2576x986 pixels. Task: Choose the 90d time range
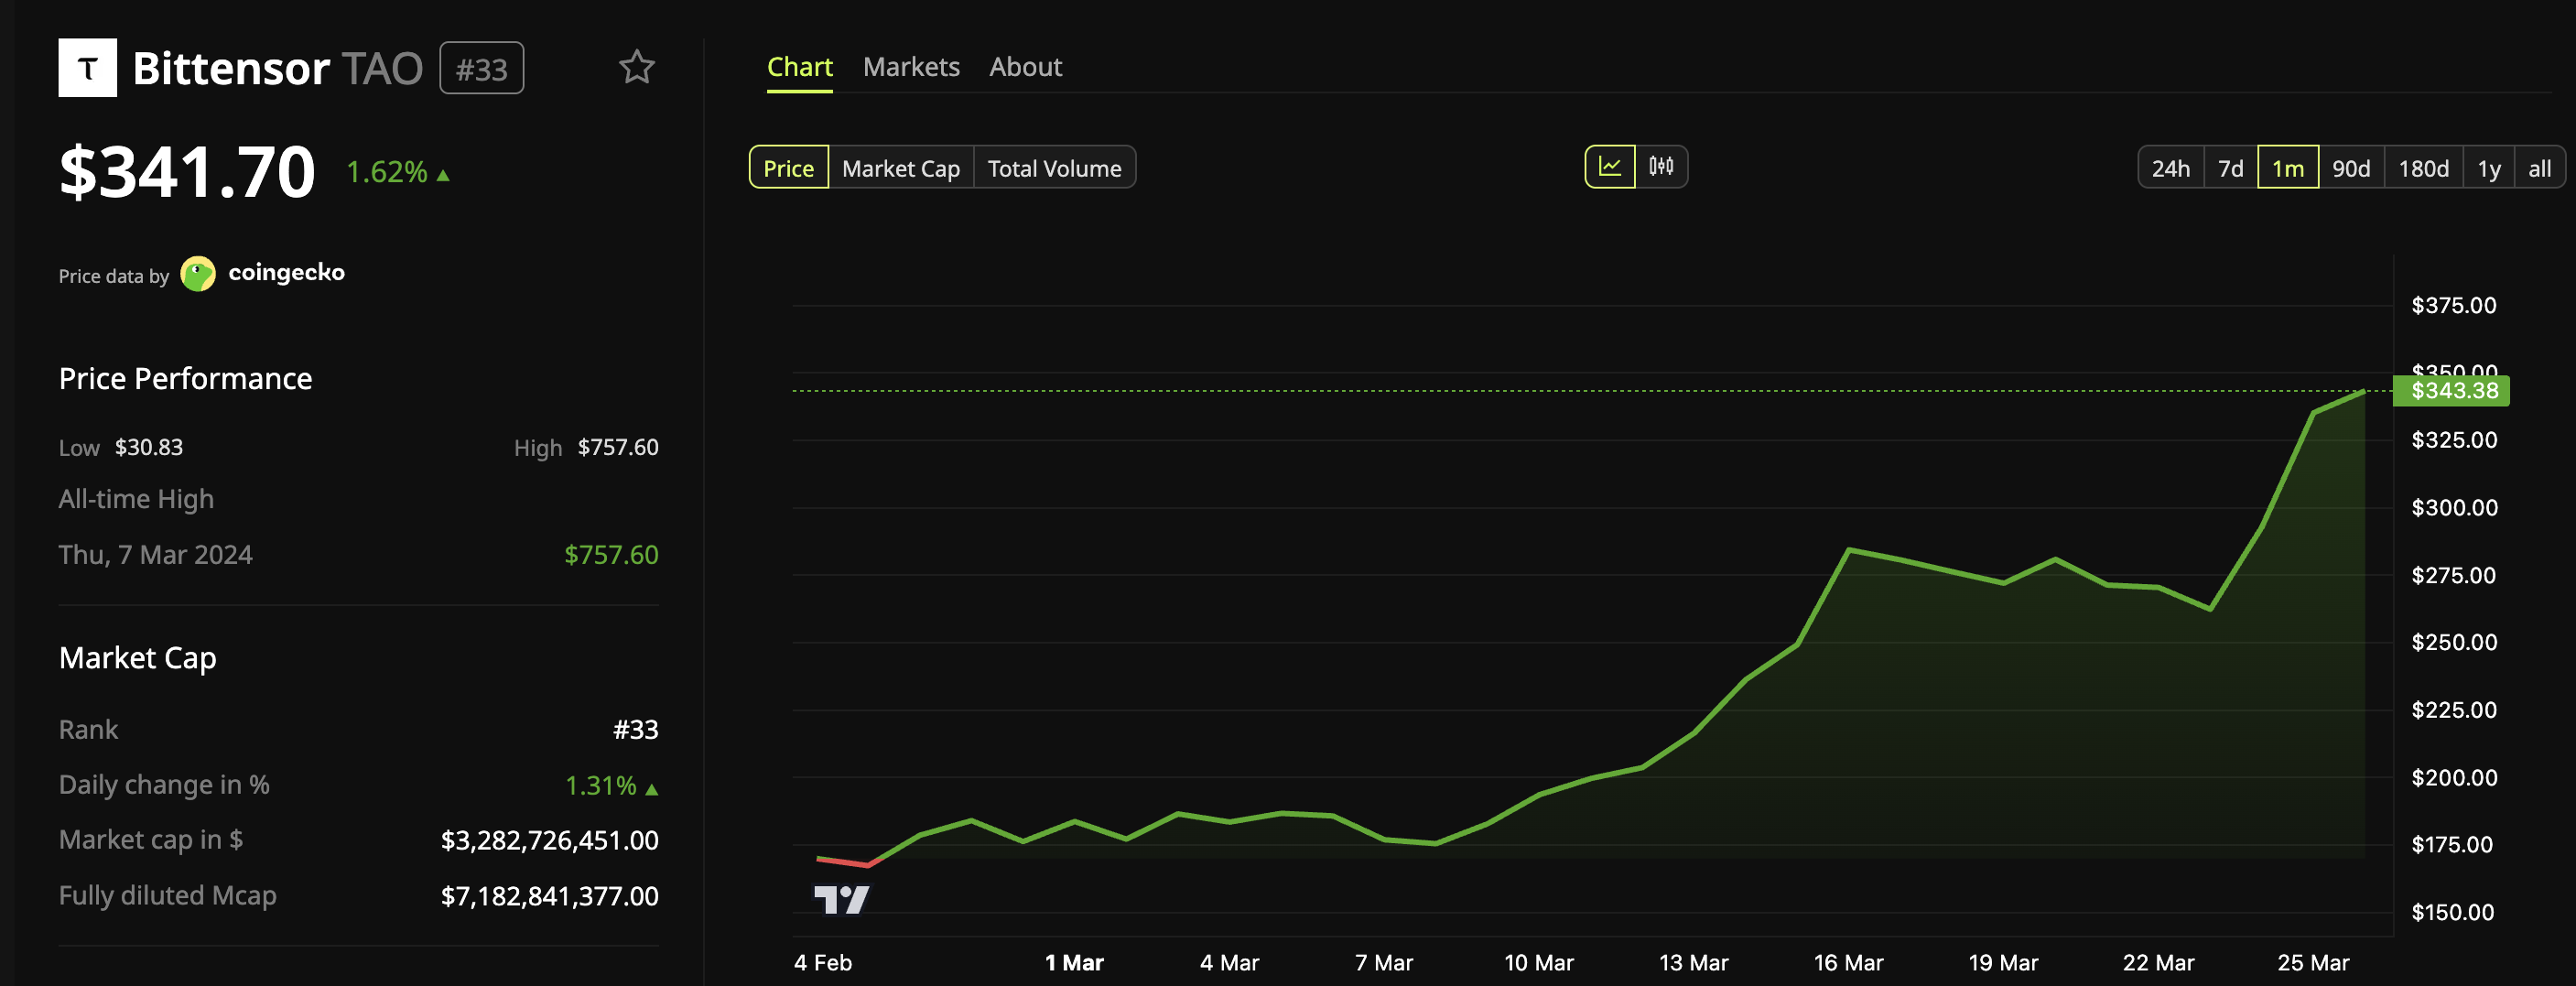click(2351, 168)
